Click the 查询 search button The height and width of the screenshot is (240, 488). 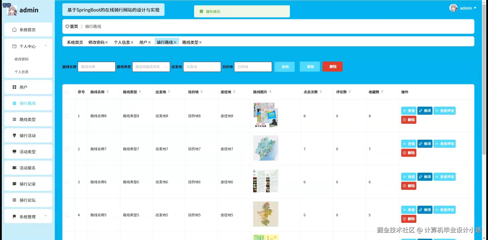[x=285, y=66]
